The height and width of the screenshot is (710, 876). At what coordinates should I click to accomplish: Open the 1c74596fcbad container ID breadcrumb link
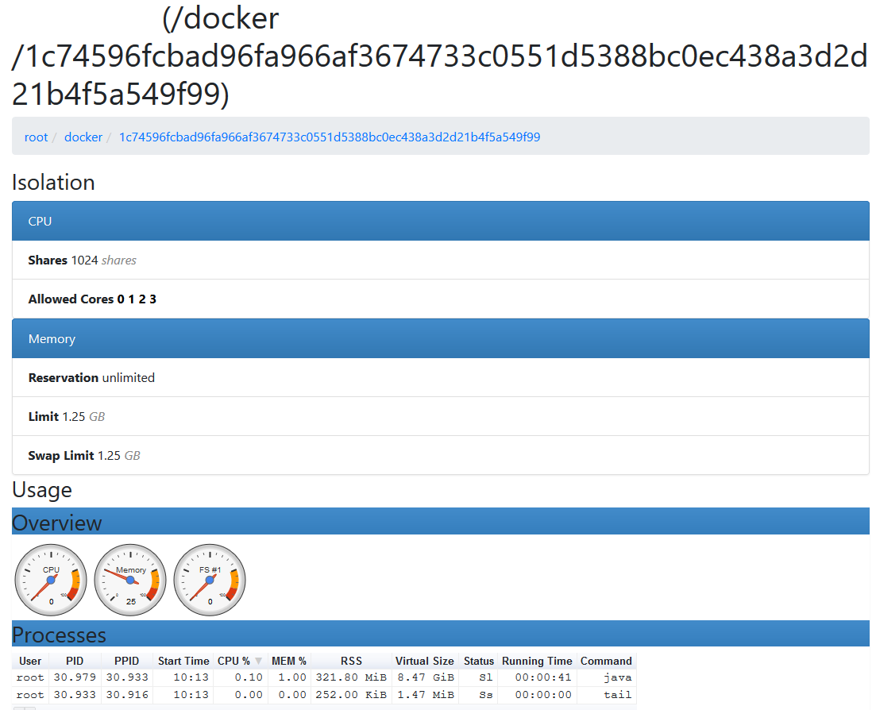point(330,137)
